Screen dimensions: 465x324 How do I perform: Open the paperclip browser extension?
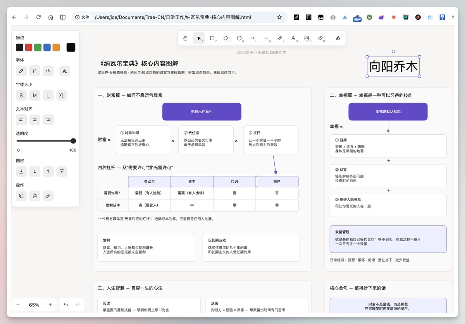[296, 17]
